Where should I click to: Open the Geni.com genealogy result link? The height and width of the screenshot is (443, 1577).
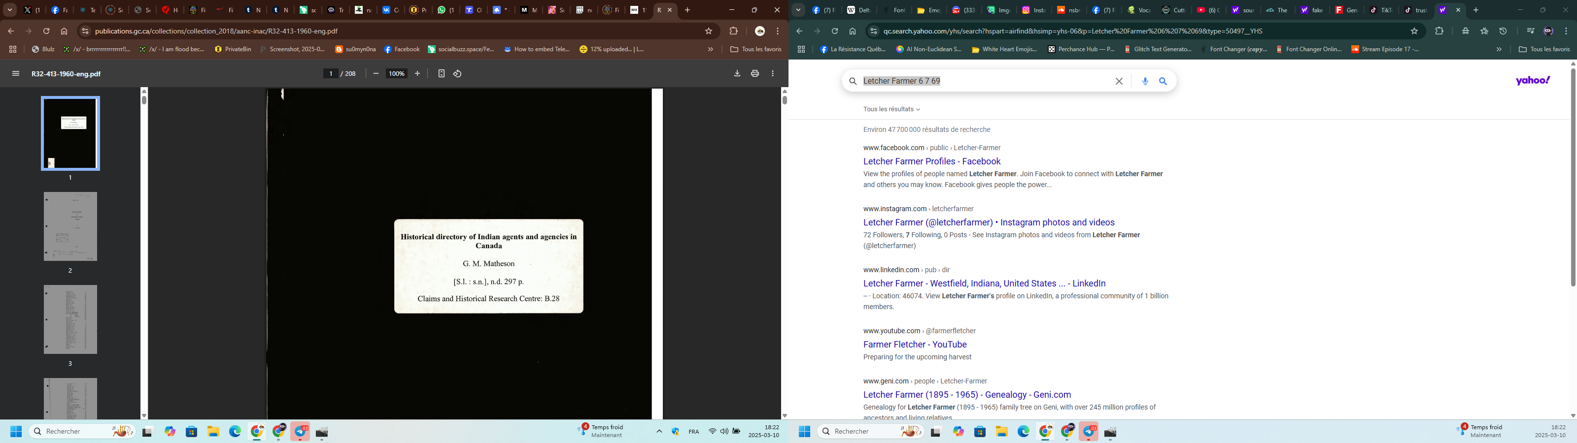point(966,395)
